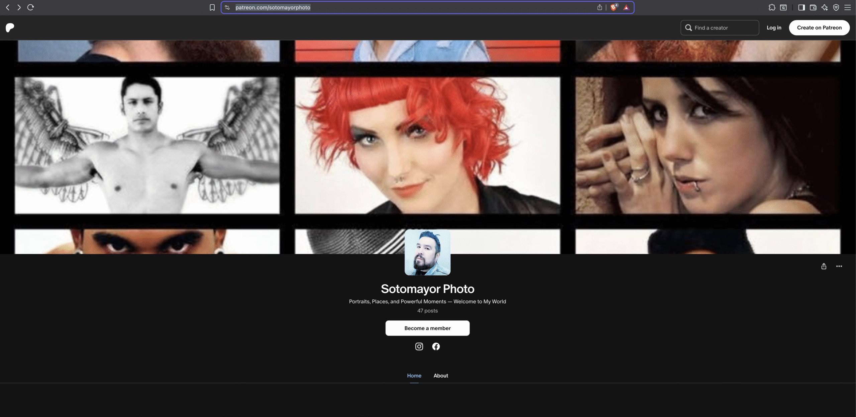This screenshot has width=856, height=417.
Task: Enable the Brave VPN shield
Action: 836,7
